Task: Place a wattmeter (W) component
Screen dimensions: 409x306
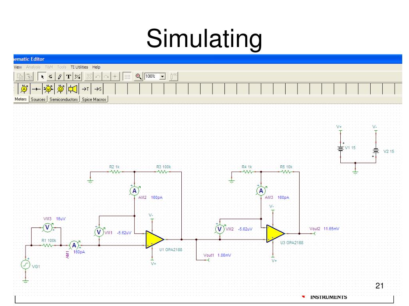Action: coord(48,89)
